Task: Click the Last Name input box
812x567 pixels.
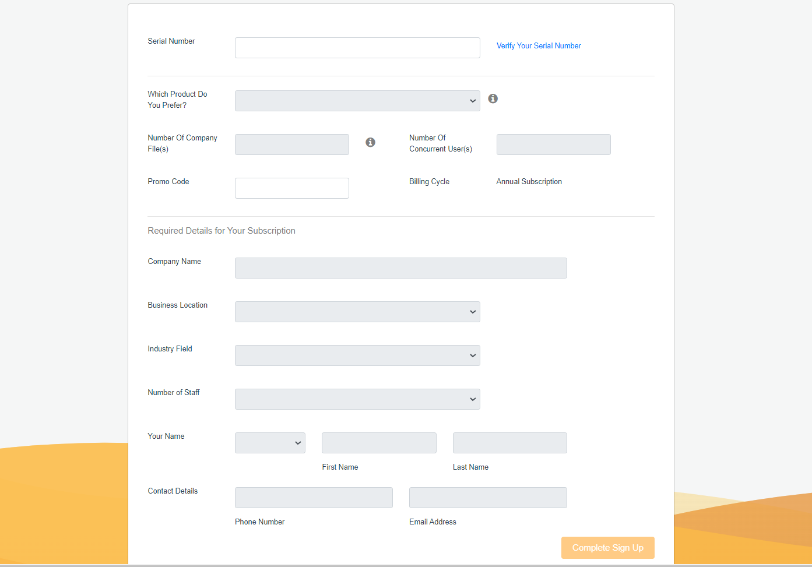Action: [509, 443]
